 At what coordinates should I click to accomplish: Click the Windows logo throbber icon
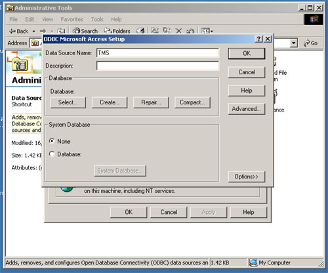click(314, 20)
